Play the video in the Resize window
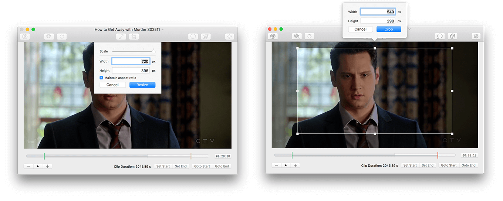Viewport: 503px width, 201px height. tap(38, 166)
